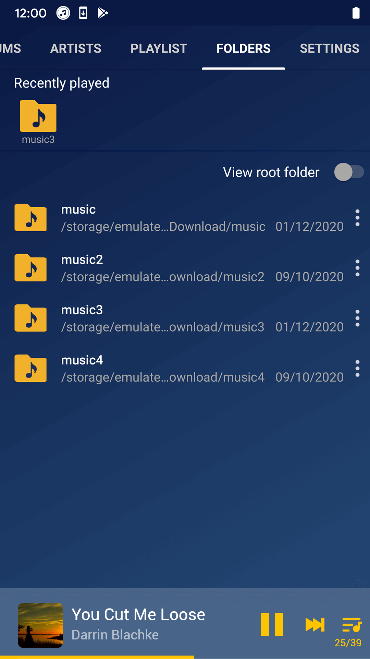Toggle the View root folder switch
The height and width of the screenshot is (659, 370).
point(349,172)
